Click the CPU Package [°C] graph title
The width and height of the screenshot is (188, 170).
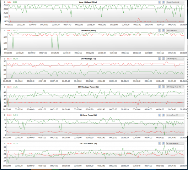click(88, 59)
